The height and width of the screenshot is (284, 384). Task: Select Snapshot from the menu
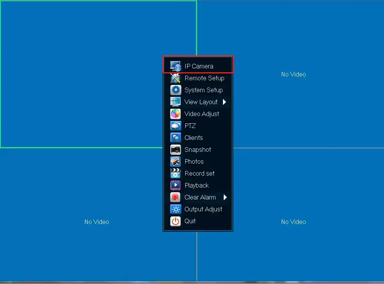pos(198,149)
